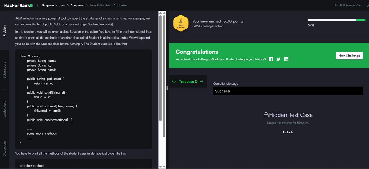This screenshot has height=169, width=369.
Task: Click the pane splitter drag handle
Action: (x=167, y=90)
